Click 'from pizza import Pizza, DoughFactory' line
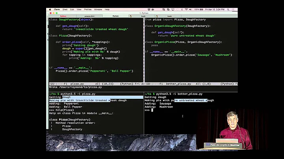284x159 pixels. (175, 20)
